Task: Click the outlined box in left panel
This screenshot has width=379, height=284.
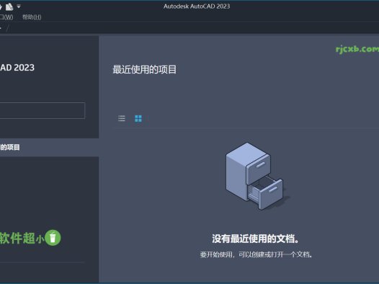Action: click(x=43, y=110)
